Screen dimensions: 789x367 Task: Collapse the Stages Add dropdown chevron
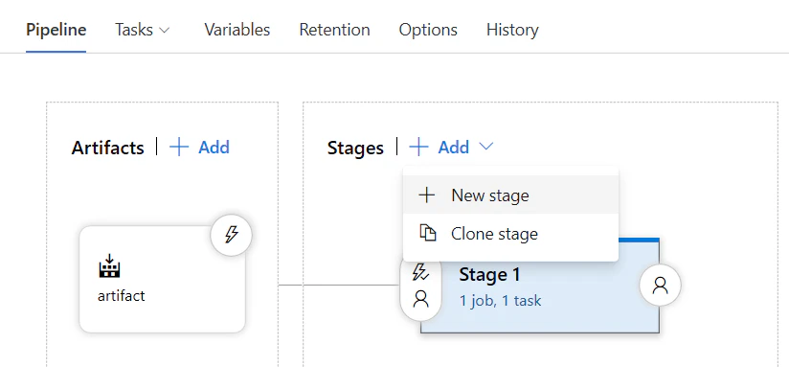pos(486,147)
